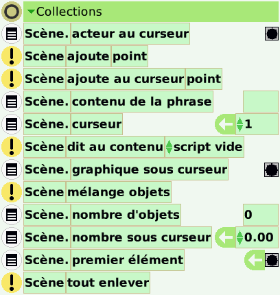Open the 'script vide' dropdown arrows
The height and width of the screenshot is (295, 280).
(169, 147)
